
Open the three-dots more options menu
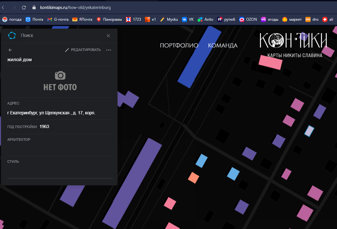click(109, 50)
